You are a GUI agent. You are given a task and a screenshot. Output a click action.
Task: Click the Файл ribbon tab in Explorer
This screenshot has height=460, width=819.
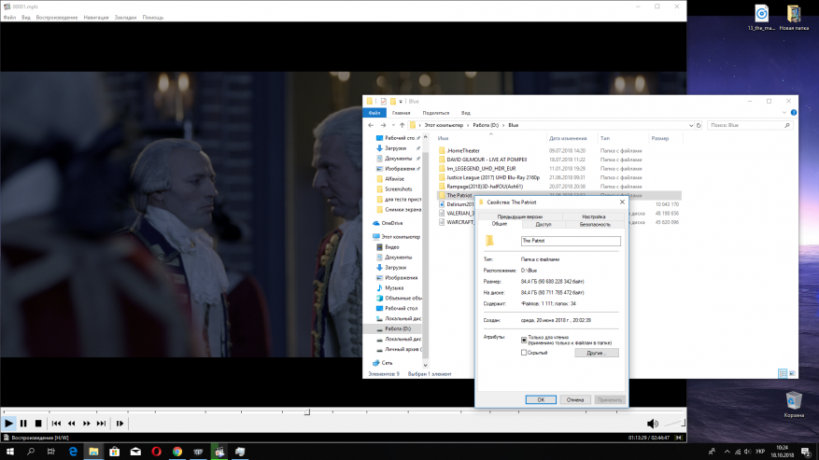coord(374,113)
